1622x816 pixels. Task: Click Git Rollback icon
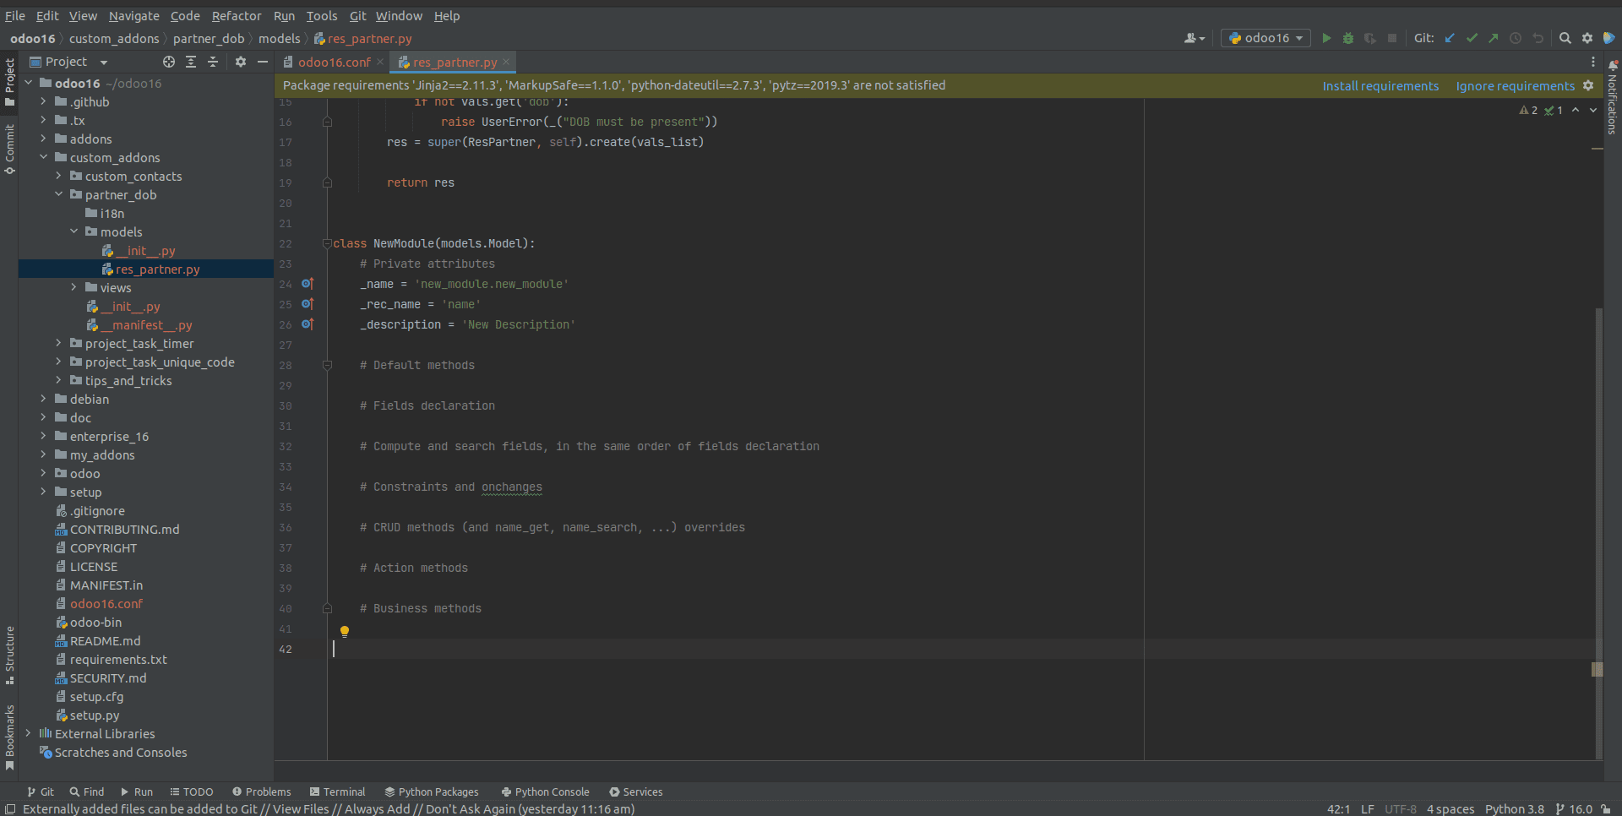pyautogui.click(x=1538, y=38)
